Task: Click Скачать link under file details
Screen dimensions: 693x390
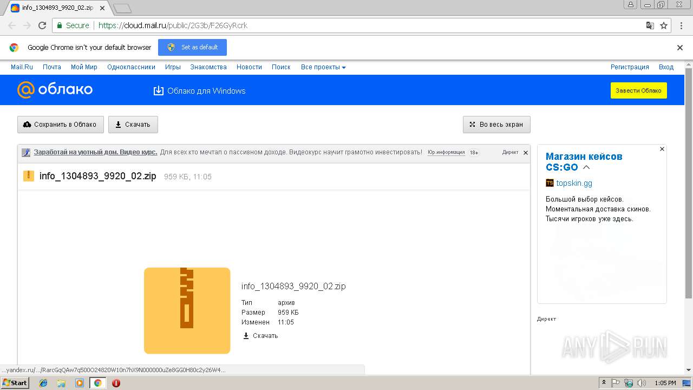Action: coord(260,336)
